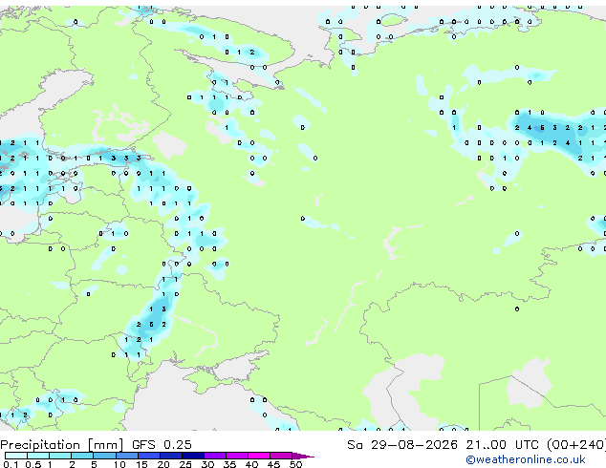Click the legend label '25'
This screenshot has width=606, height=468.
(185, 464)
